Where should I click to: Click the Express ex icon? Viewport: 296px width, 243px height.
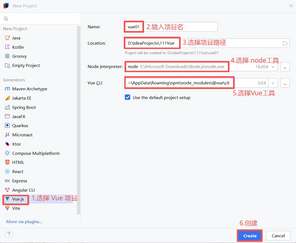pyautogui.click(x=7, y=181)
